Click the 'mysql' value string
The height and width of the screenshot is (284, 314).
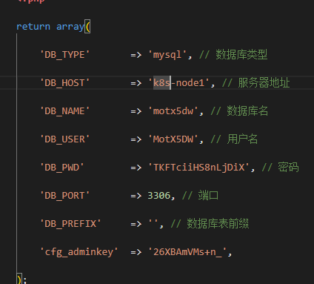click(167, 55)
